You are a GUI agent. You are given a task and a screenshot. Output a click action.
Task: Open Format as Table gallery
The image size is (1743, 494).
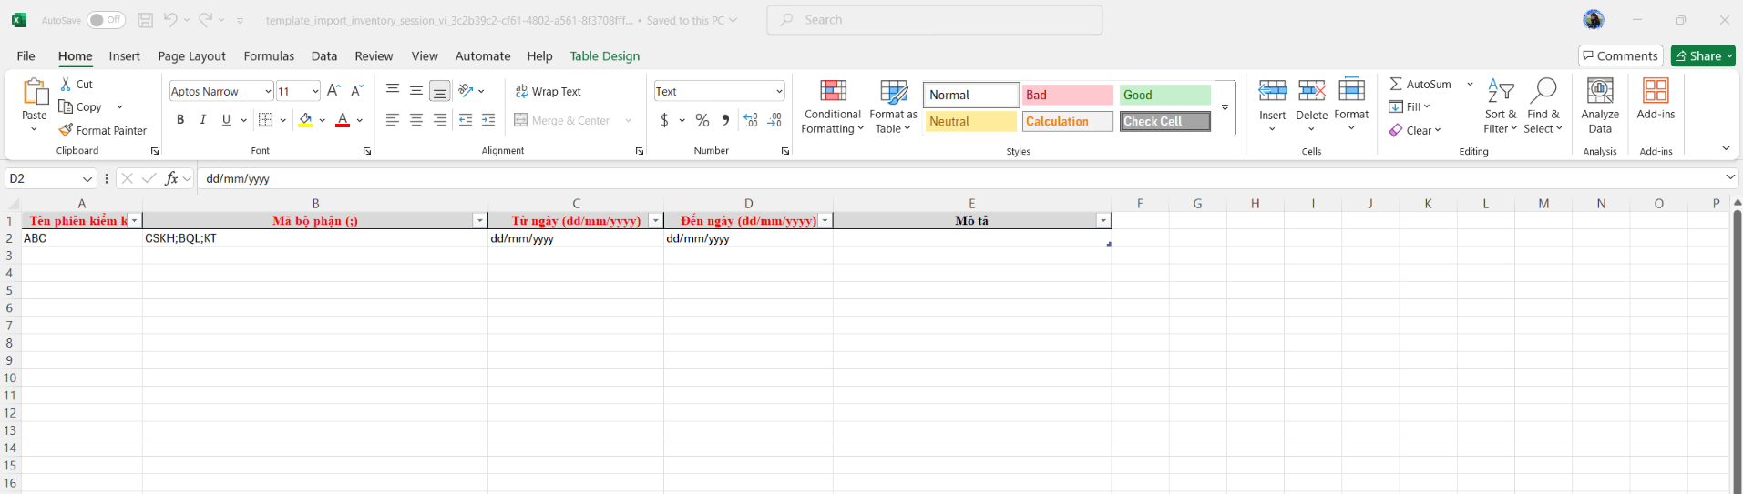[x=893, y=91]
